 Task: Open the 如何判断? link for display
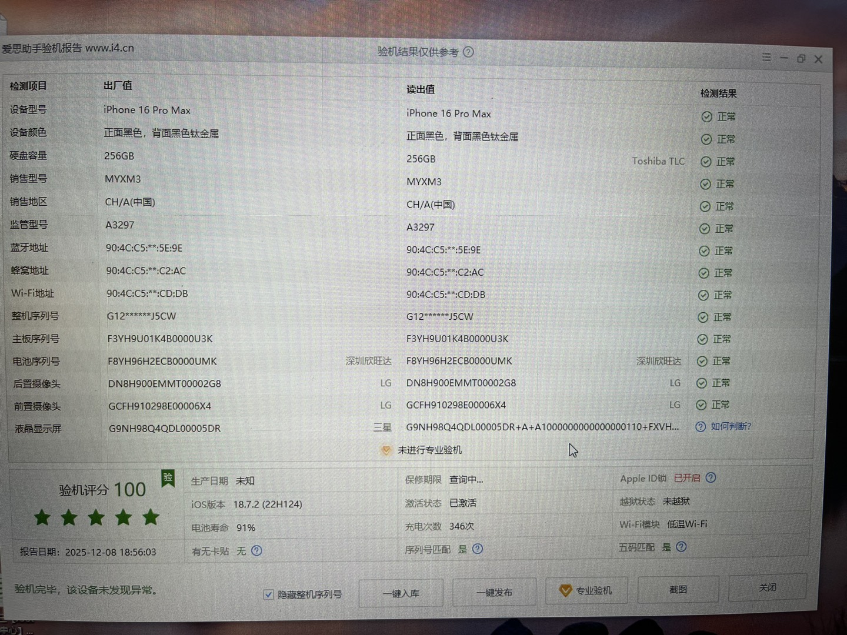(731, 426)
